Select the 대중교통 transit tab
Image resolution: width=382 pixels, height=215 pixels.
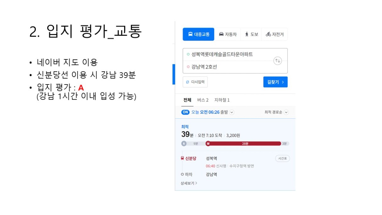(199, 34)
